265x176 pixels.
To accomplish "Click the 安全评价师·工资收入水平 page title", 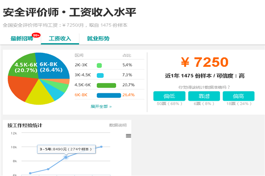I will click(69, 12).
